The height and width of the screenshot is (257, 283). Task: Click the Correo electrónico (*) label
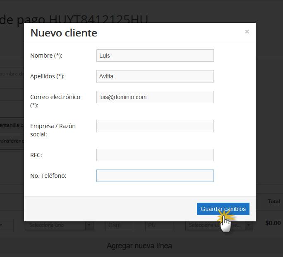click(55, 101)
